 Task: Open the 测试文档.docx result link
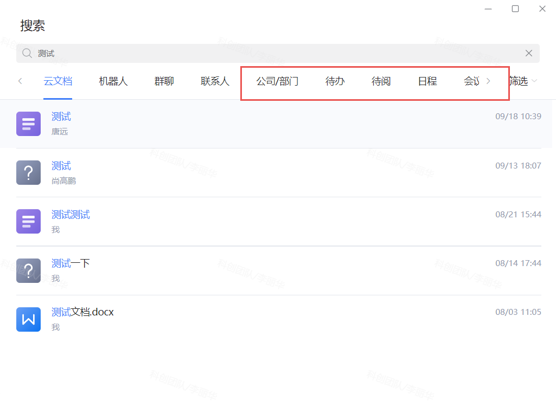point(82,312)
